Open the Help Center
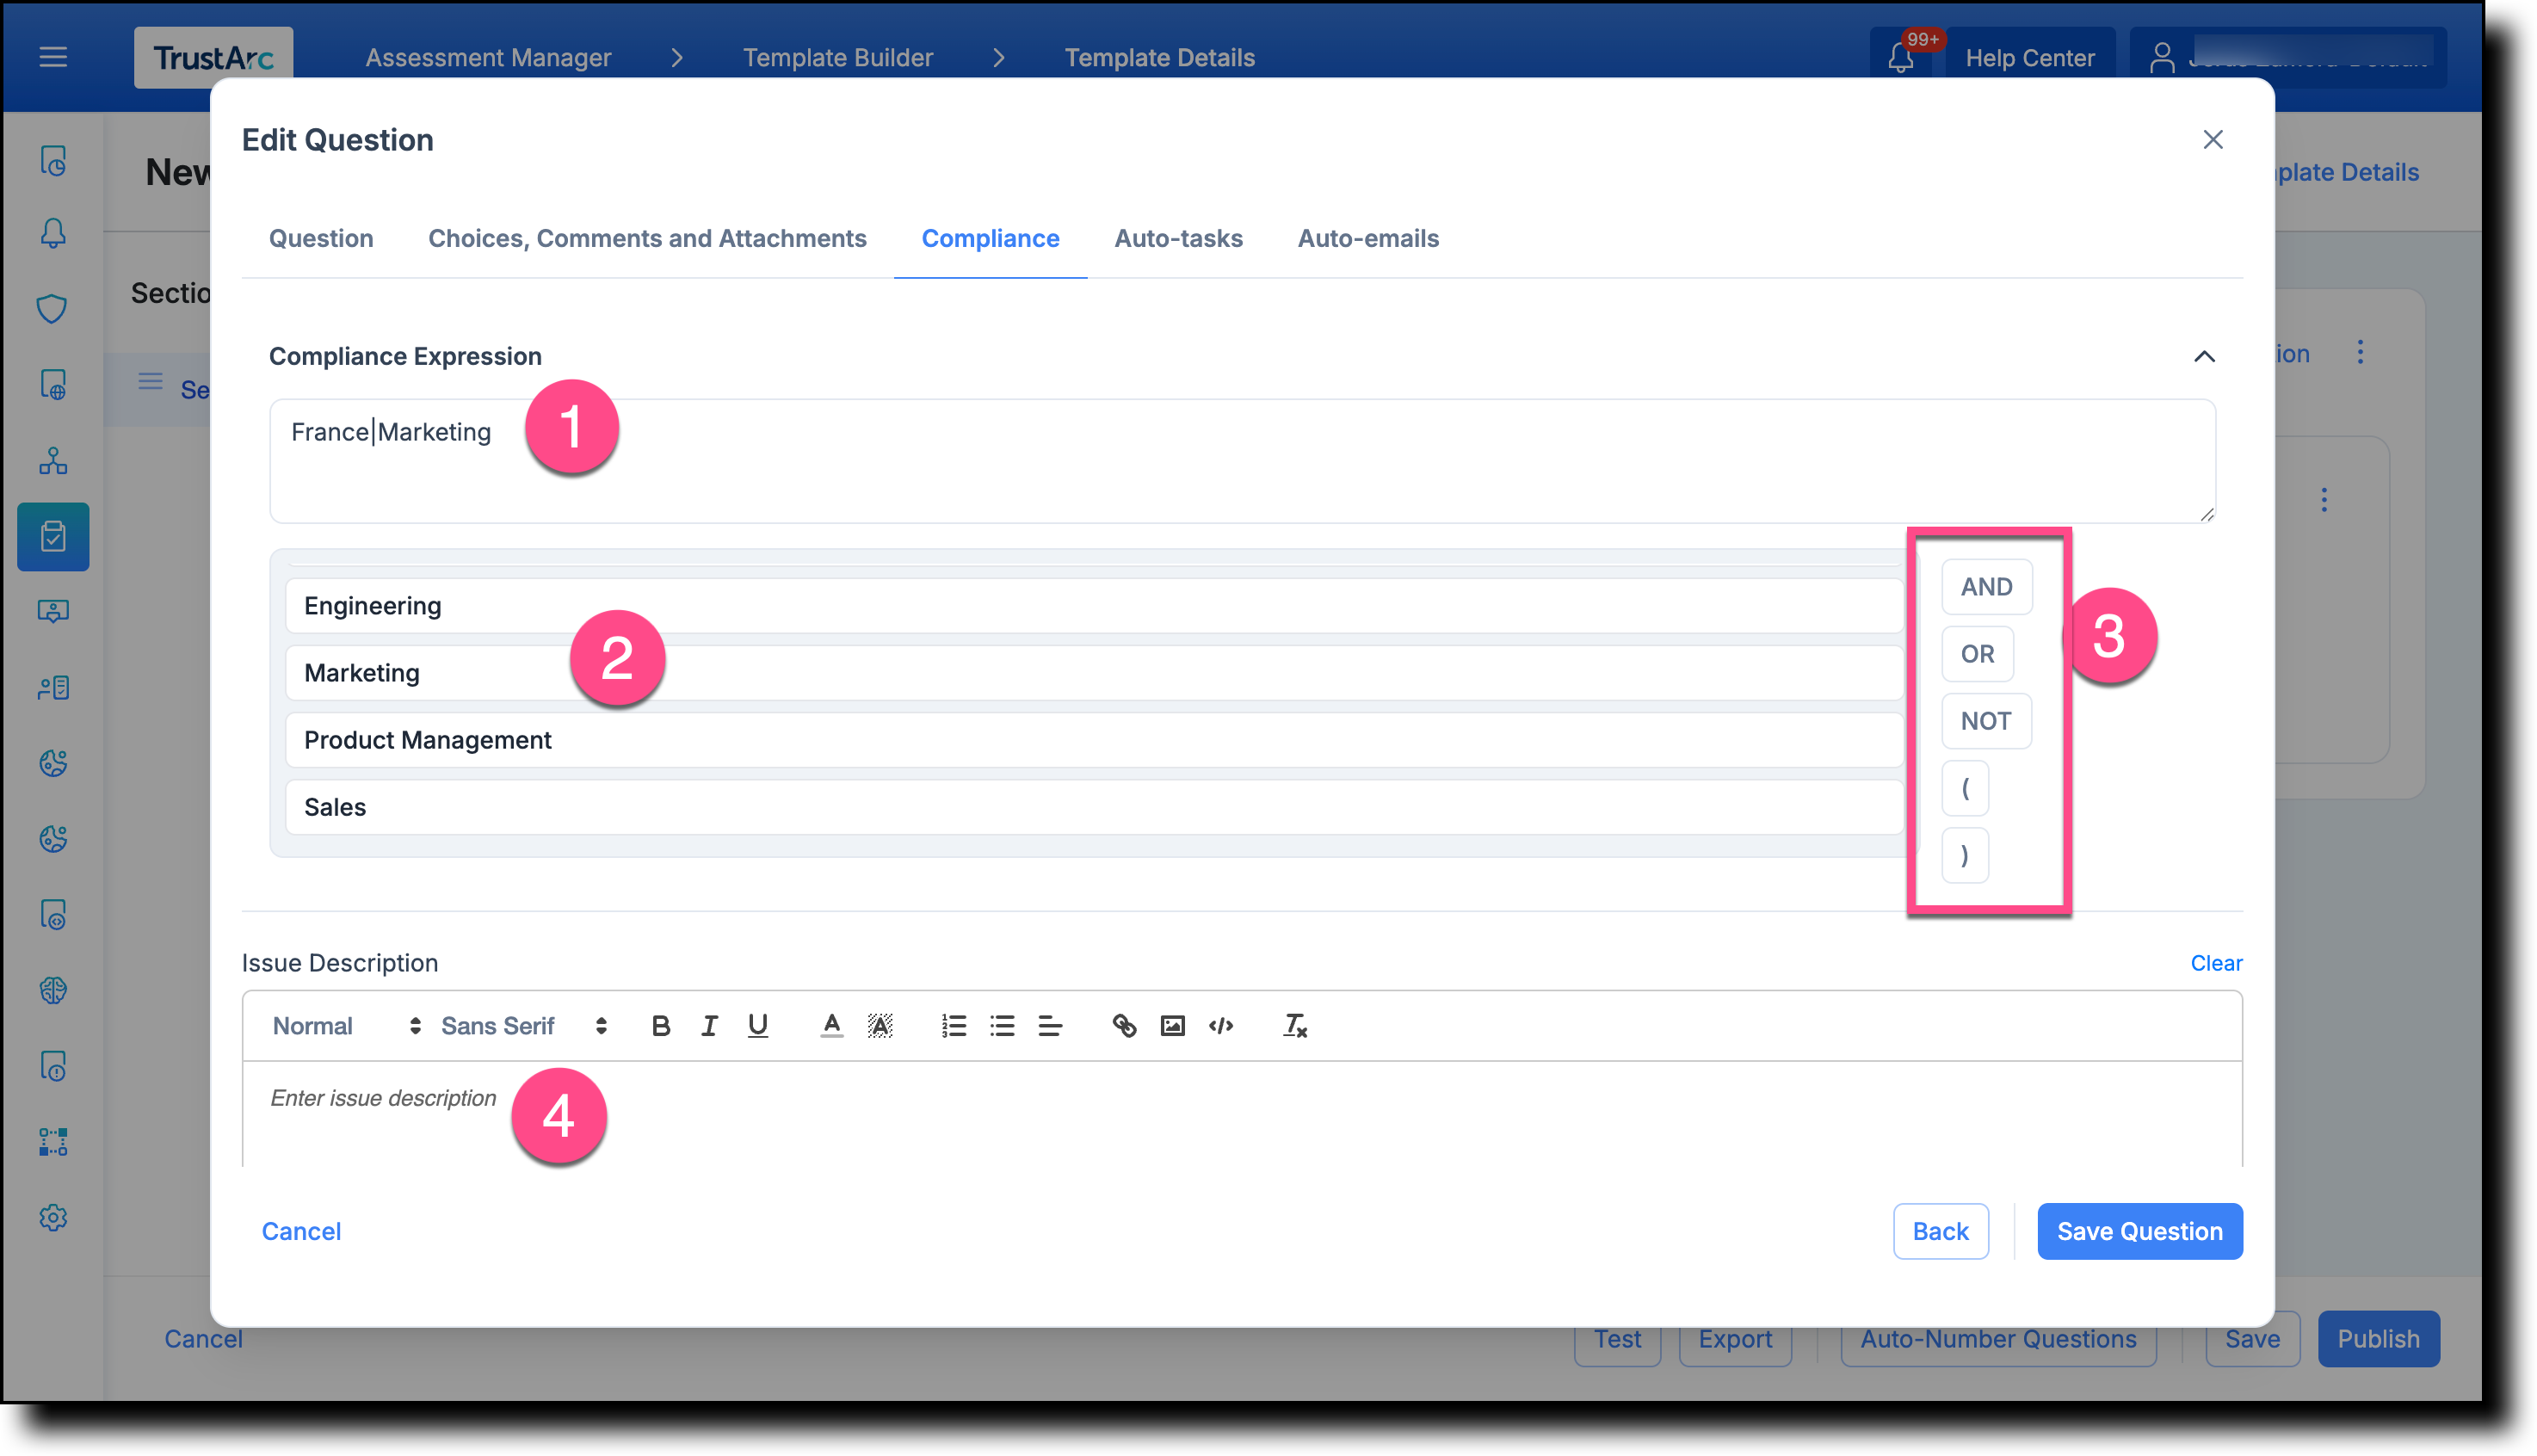This screenshot has width=2537, height=1456. tap(2030, 57)
